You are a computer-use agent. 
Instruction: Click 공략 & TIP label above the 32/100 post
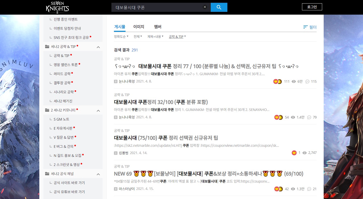[122, 95]
